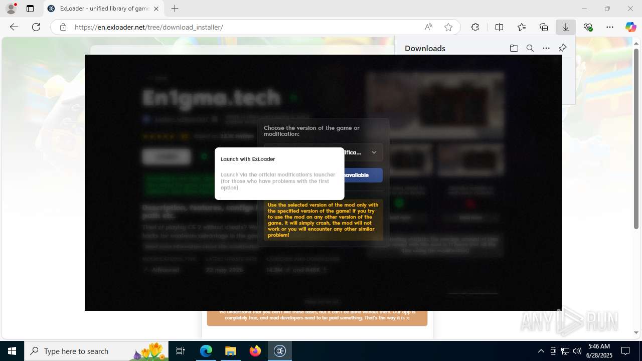
Task: Select launch via official modification's launcher
Action: coord(278,181)
